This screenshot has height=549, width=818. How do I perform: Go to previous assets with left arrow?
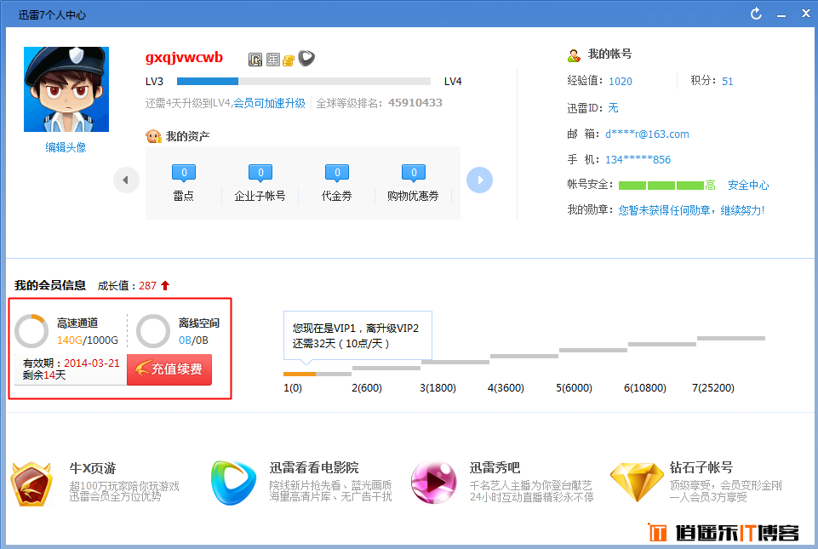click(126, 180)
